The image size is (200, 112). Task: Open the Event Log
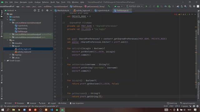[172, 103]
